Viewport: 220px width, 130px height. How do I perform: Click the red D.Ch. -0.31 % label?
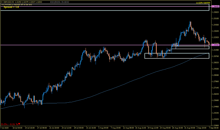10,124
